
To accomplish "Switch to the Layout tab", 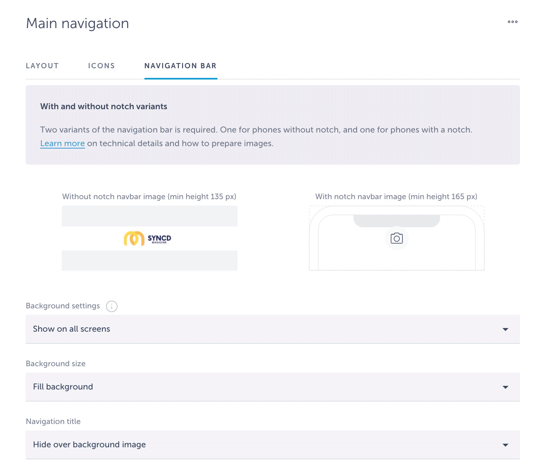I will click(42, 66).
